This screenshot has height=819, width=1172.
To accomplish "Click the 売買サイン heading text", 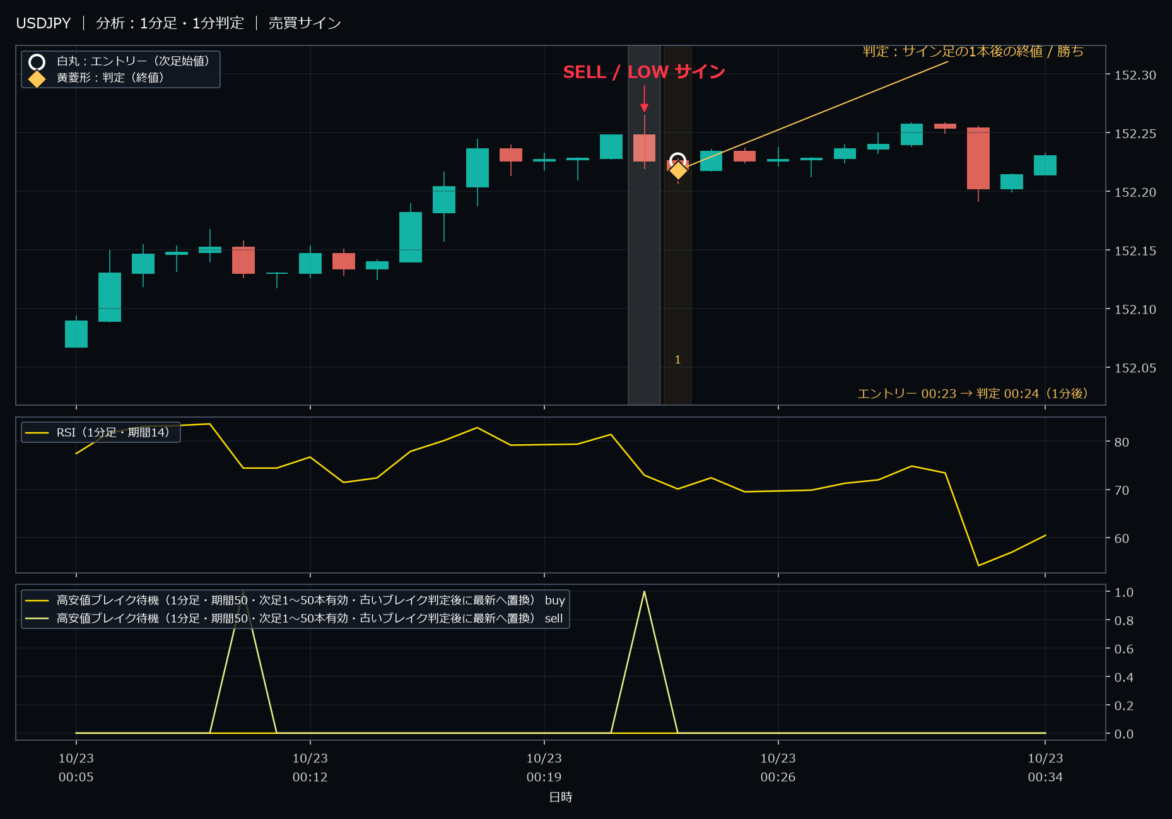I will pos(305,23).
